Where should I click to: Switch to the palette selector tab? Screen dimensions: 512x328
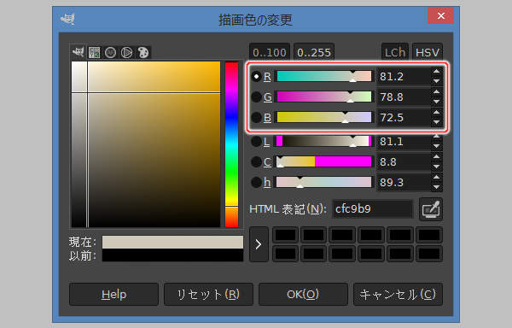[143, 52]
